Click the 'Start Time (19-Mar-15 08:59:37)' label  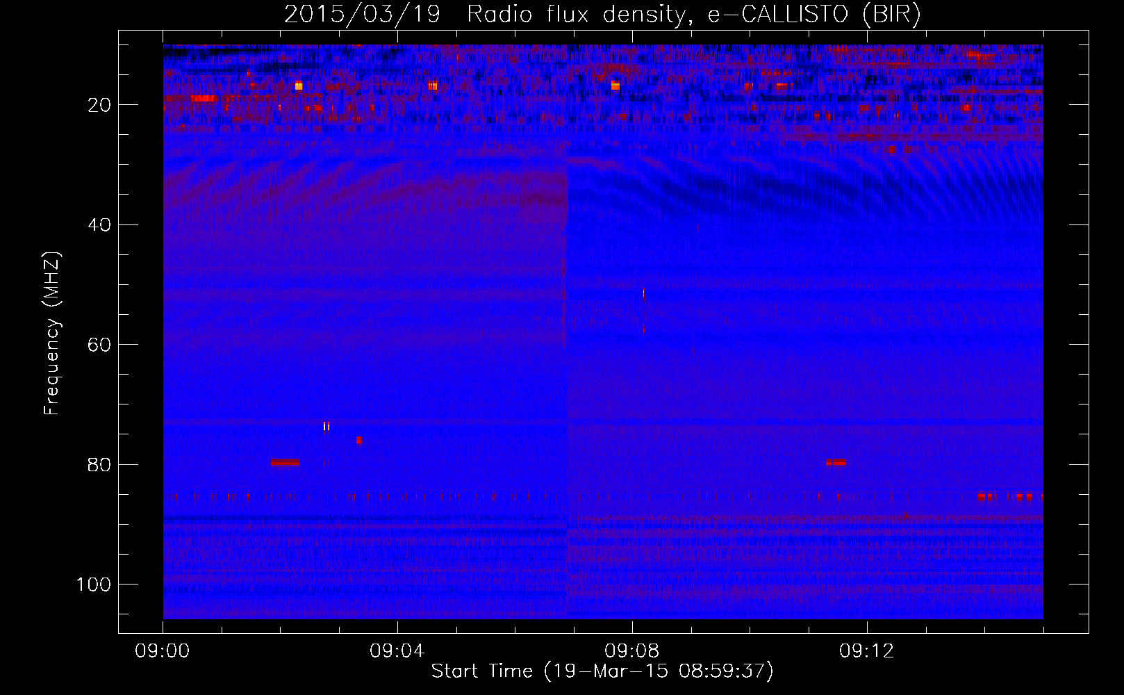602,671
